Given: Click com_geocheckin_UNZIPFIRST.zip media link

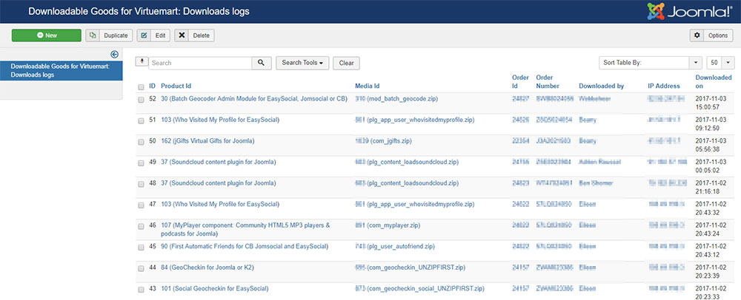Looking at the screenshot, I should click(411, 267).
